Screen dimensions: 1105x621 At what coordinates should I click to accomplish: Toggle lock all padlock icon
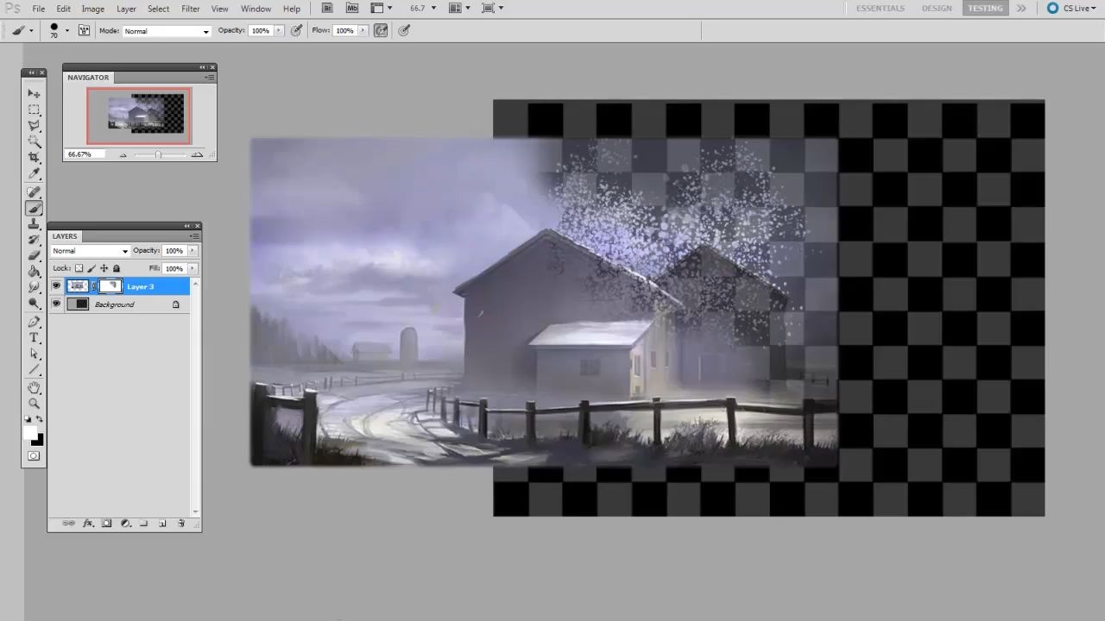point(117,268)
